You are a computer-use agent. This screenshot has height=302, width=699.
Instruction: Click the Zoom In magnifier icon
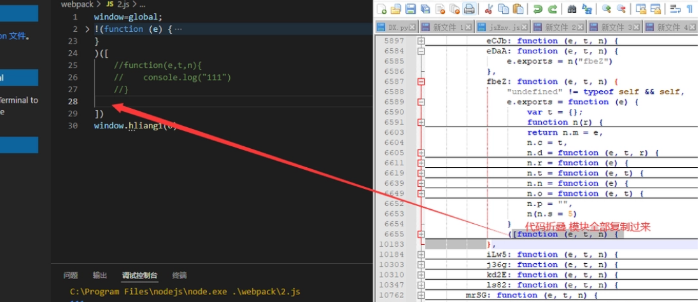[x=606, y=8]
